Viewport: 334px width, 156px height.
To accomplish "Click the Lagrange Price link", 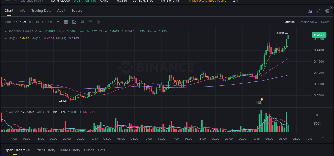I will coord(32,1).
